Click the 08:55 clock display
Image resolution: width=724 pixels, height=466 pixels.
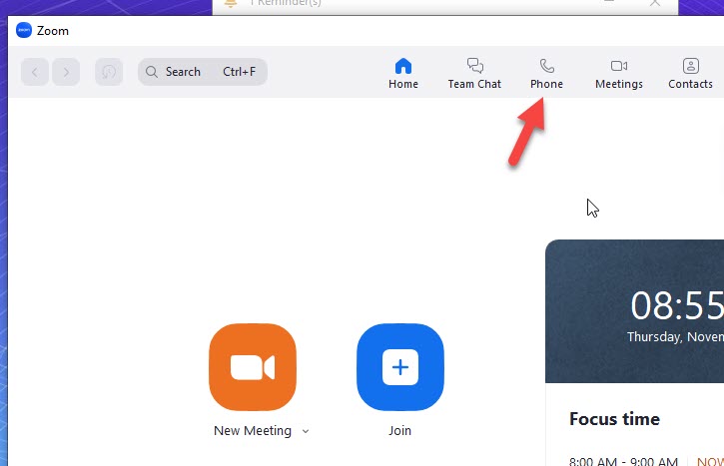676,305
